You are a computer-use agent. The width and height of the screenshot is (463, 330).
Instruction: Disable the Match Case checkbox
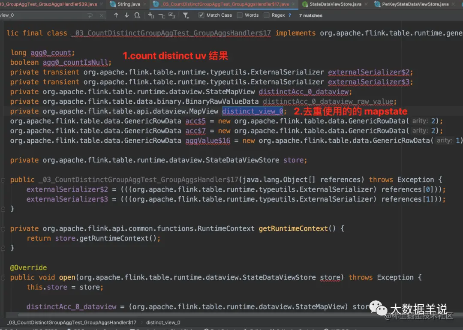tap(201, 15)
